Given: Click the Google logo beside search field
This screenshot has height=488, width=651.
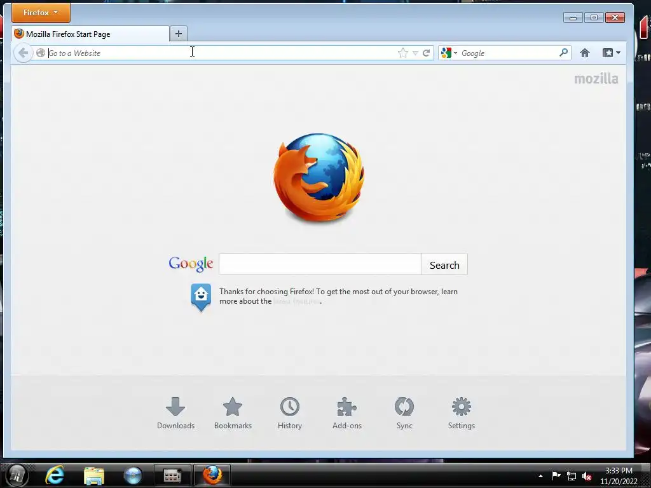Looking at the screenshot, I should pyautogui.click(x=191, y=264).
